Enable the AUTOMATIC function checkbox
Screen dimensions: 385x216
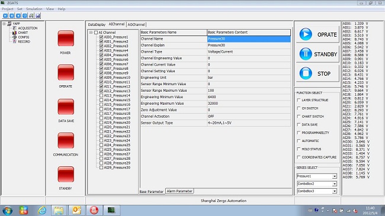tap(299, 141)
